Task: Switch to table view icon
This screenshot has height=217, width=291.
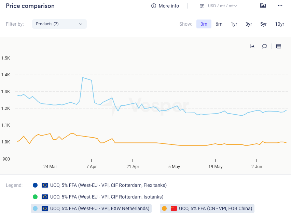Action: tap(279, 46)
